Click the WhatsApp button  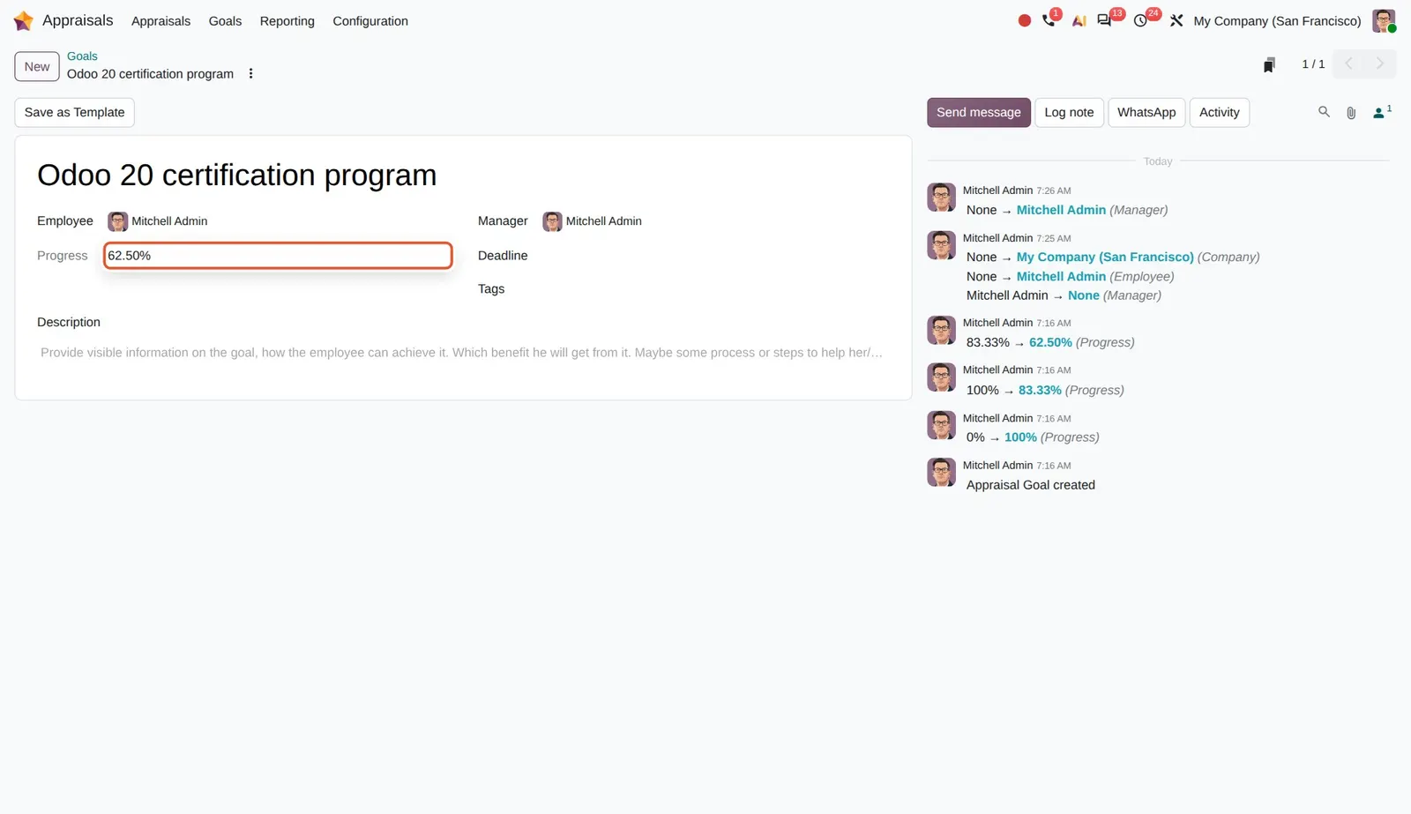pos(1146,112)
